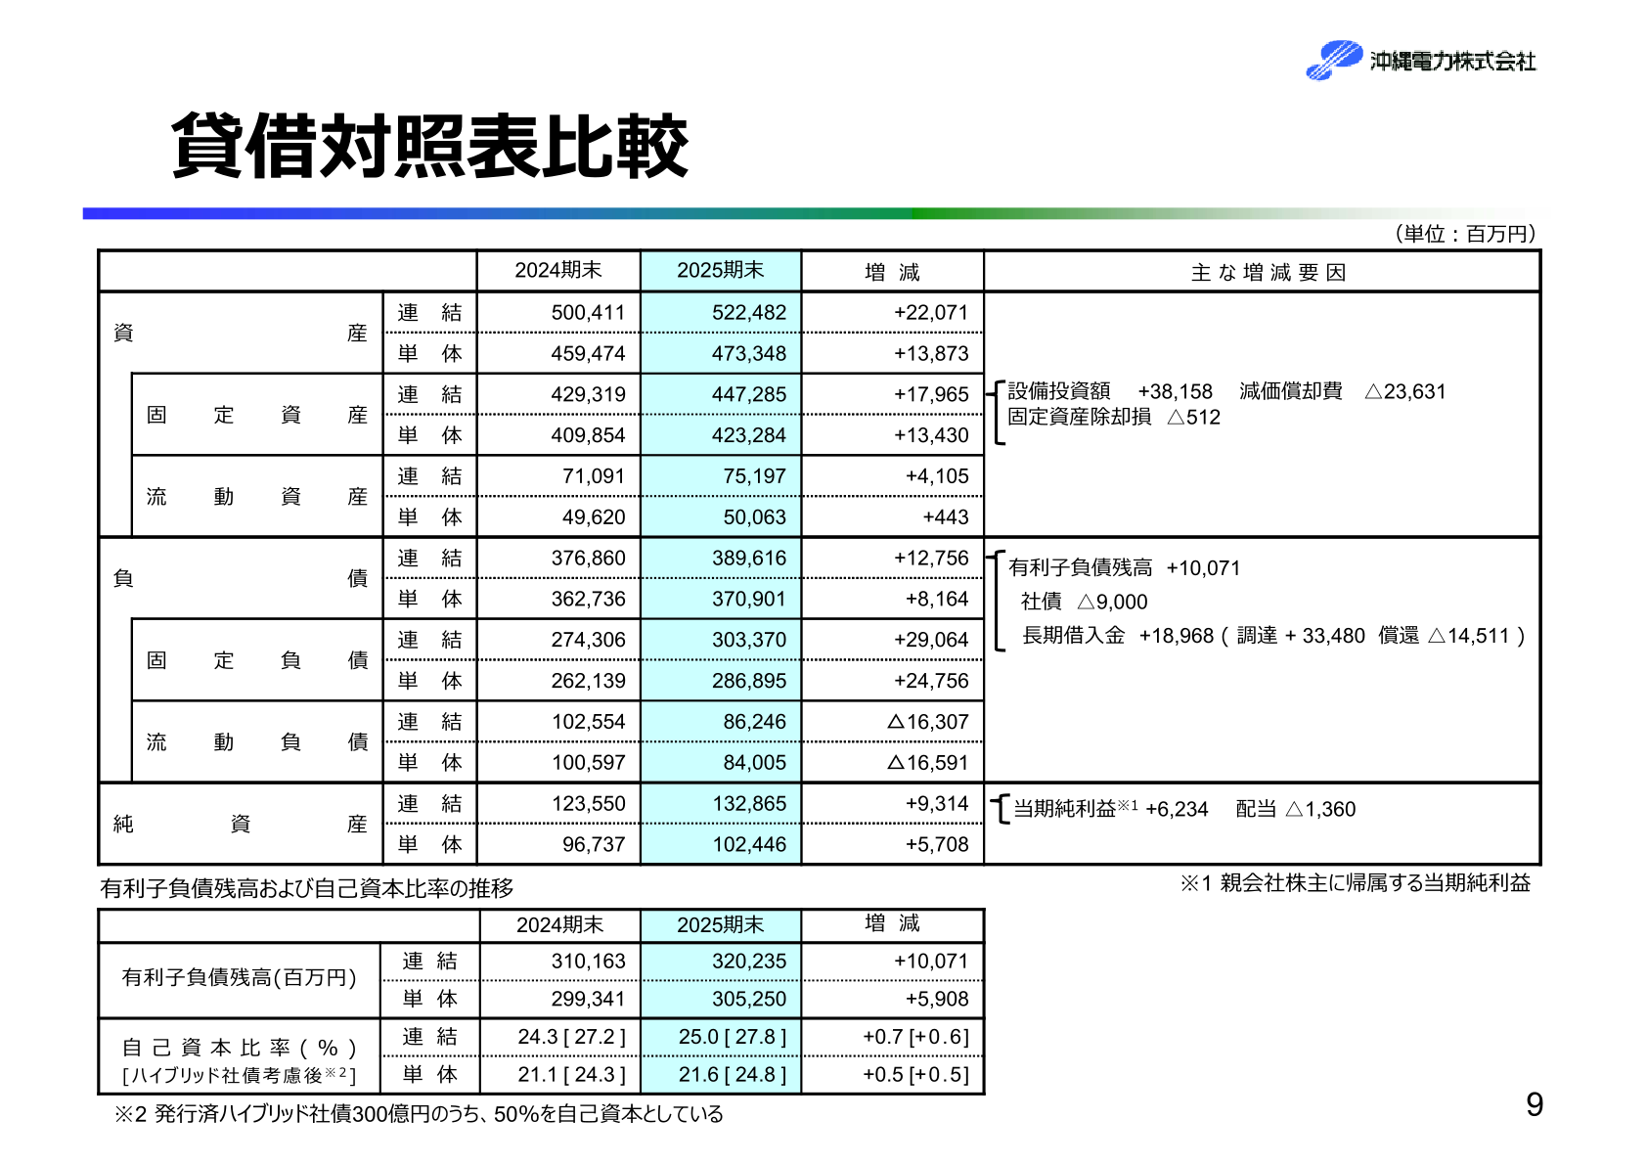Image resolution: width=1647 pixels, height=1164 pixels.
Task: Click the change value +5,908
Action: (937, 999)
